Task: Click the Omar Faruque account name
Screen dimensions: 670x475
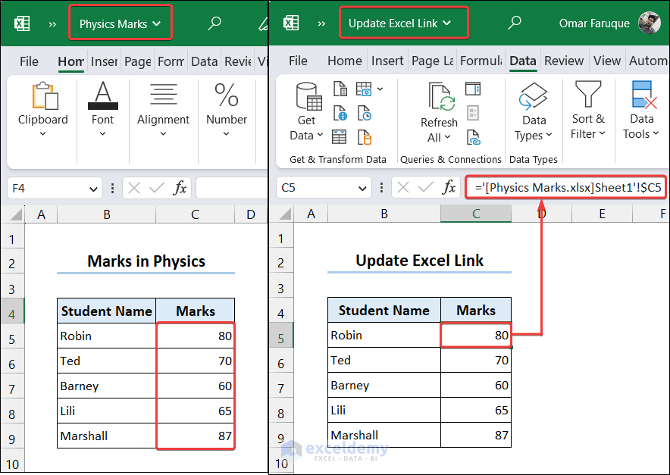Action: tap(594, 23)
